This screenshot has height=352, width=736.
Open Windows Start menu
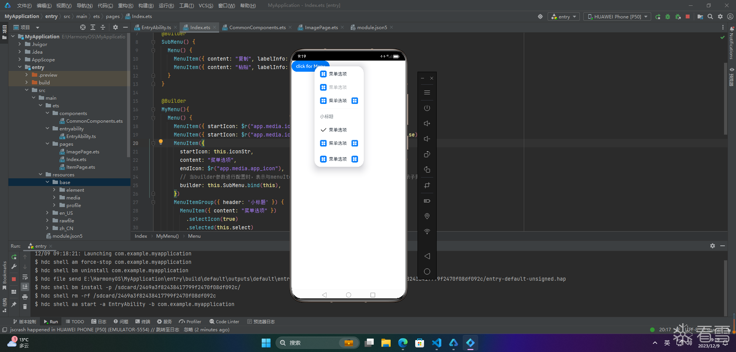pos(266,343)
